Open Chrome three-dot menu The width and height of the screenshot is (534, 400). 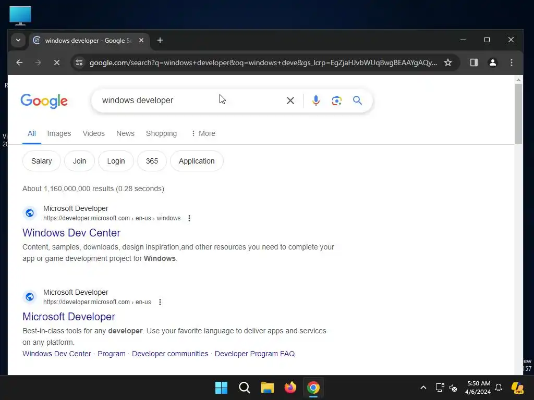511,63
